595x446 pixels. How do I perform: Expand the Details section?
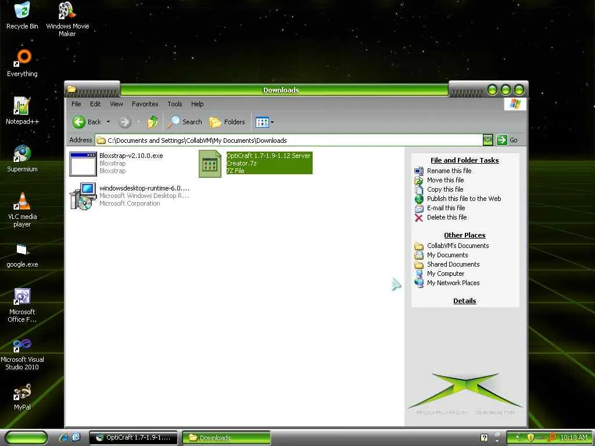(x=464, y=301)
